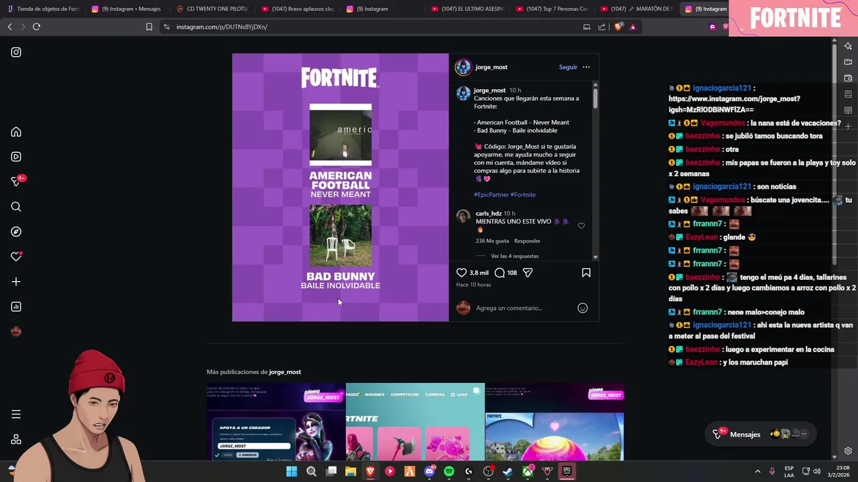Like the post with heart icon
858x482 pixels.
point(461,272)
